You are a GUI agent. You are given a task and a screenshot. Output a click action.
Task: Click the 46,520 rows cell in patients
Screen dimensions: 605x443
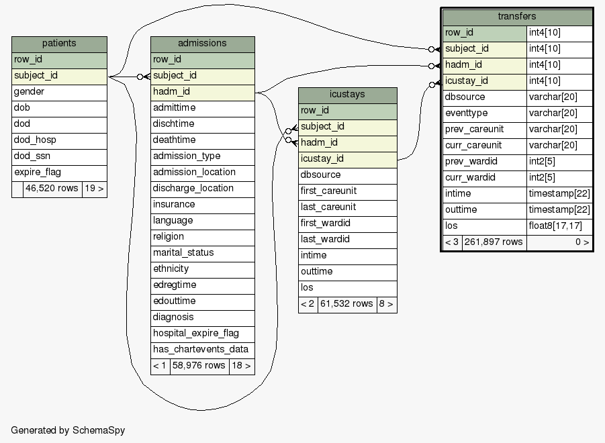pos(52,189)
